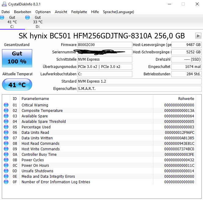Click the Gesamtzustand label
This screenshot has width=203, height=200.
17,45
